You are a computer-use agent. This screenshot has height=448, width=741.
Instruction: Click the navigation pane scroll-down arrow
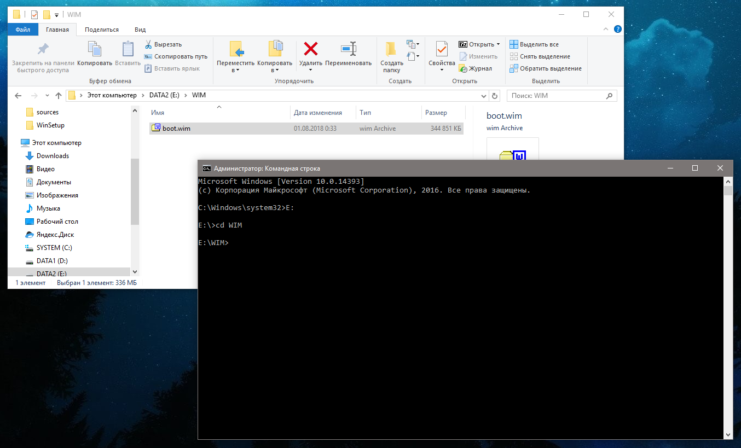tap(135, 271)
